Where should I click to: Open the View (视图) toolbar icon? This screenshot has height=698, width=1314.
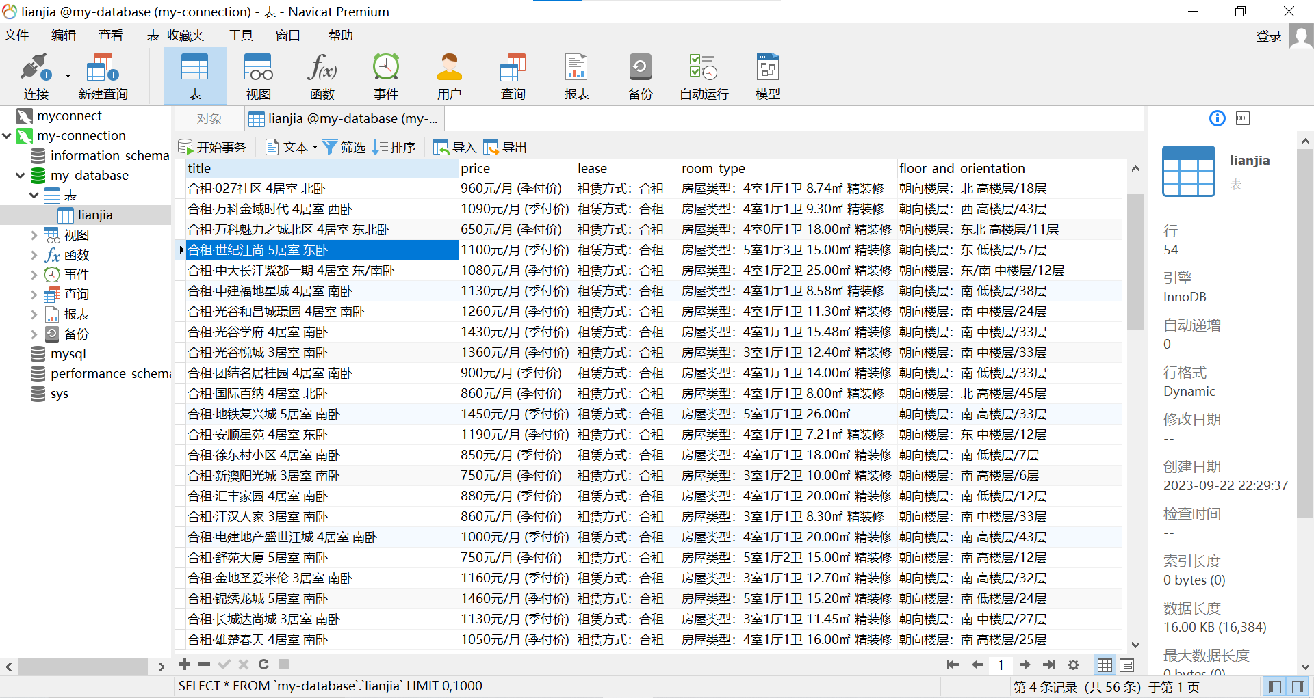(259, 76)
